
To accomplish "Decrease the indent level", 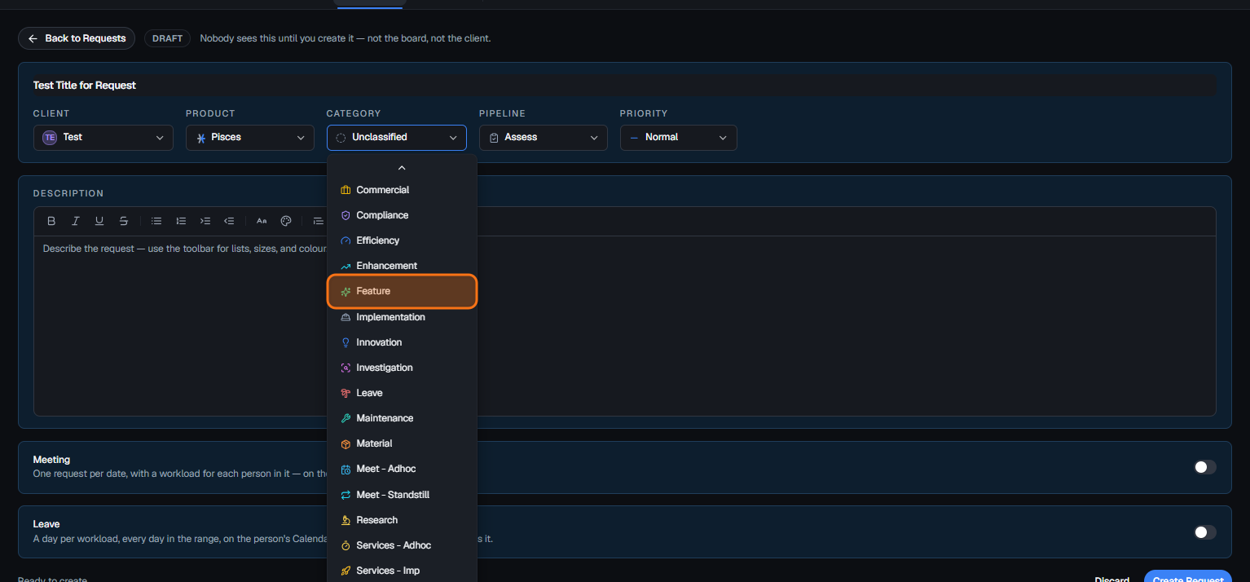I will pyautogui.click(x=229, y=221).
